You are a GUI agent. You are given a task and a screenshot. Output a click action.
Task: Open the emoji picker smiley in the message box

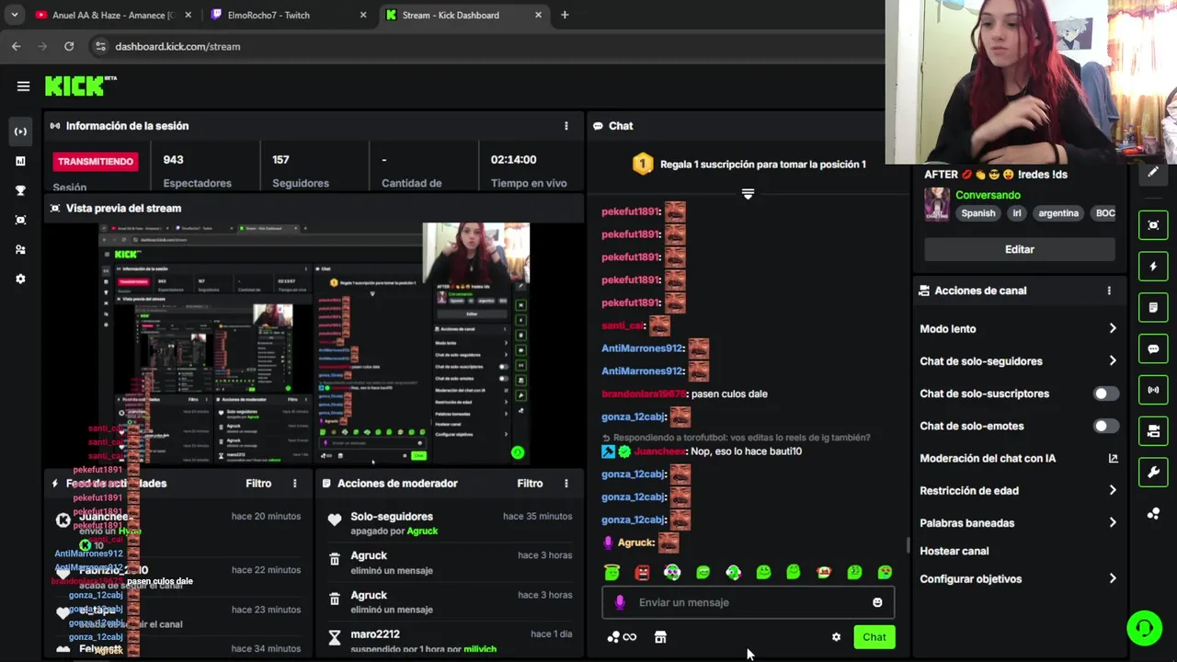pyautogui.click(x=877, y=602)
